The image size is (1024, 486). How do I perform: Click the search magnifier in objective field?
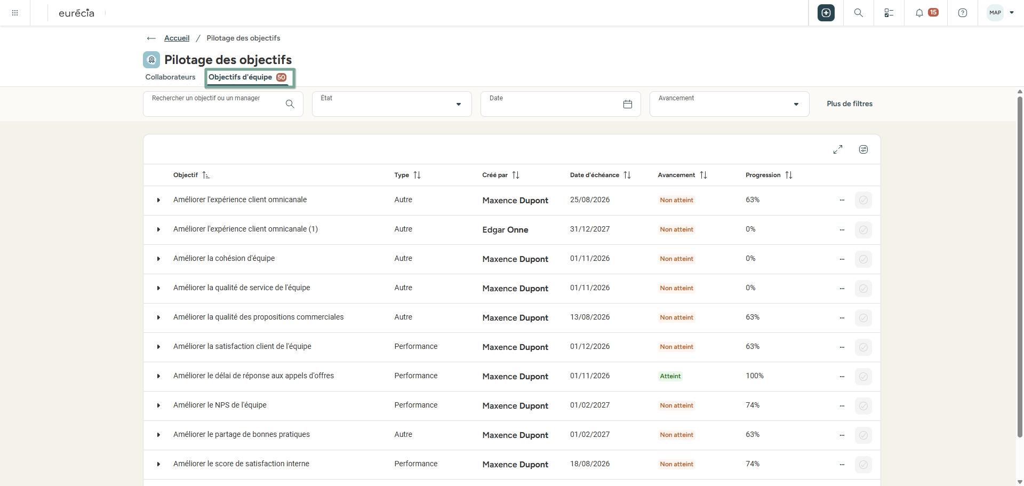(x=290, y=104)
